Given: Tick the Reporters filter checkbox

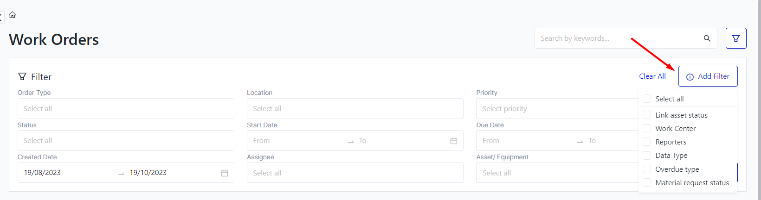Looking at the screenshot, I should 647,142.
